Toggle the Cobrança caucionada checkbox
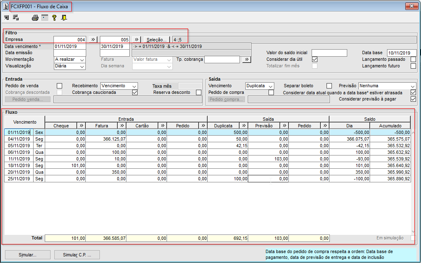 point(135,92)
